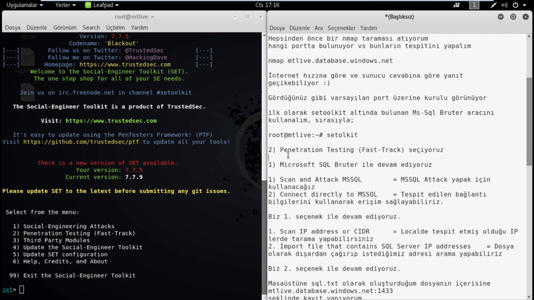Click menu line 3) Third Party Modules
Viewport: 534px width, 300px height.
pyautogui.click(x=51, y=240)
